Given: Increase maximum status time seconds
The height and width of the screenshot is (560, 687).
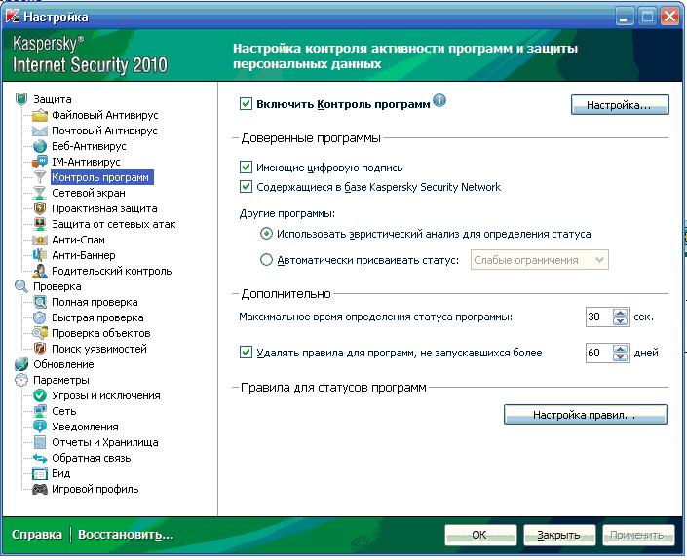Looking at the screenshot, I should pos(620,313).
